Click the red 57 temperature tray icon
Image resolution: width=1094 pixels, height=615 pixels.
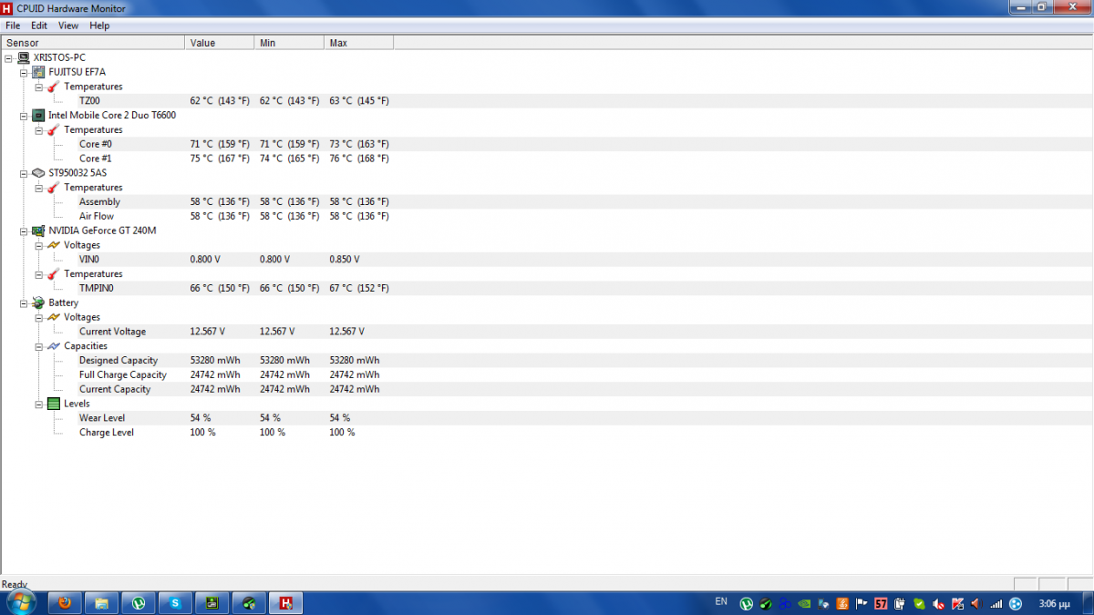tap(881, 603)
